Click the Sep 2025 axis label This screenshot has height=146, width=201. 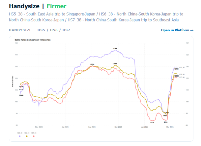tap(92, 127)
